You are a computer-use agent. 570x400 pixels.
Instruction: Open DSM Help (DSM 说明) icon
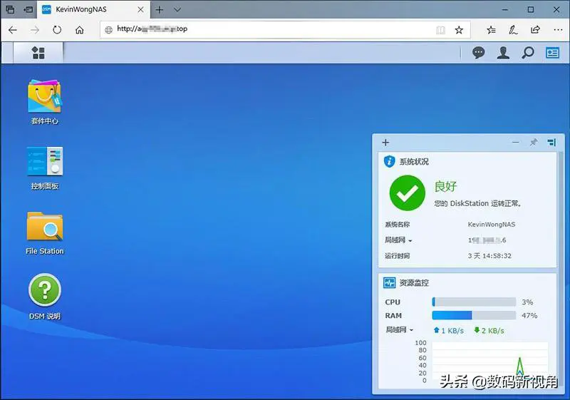[x=44, y=292]
